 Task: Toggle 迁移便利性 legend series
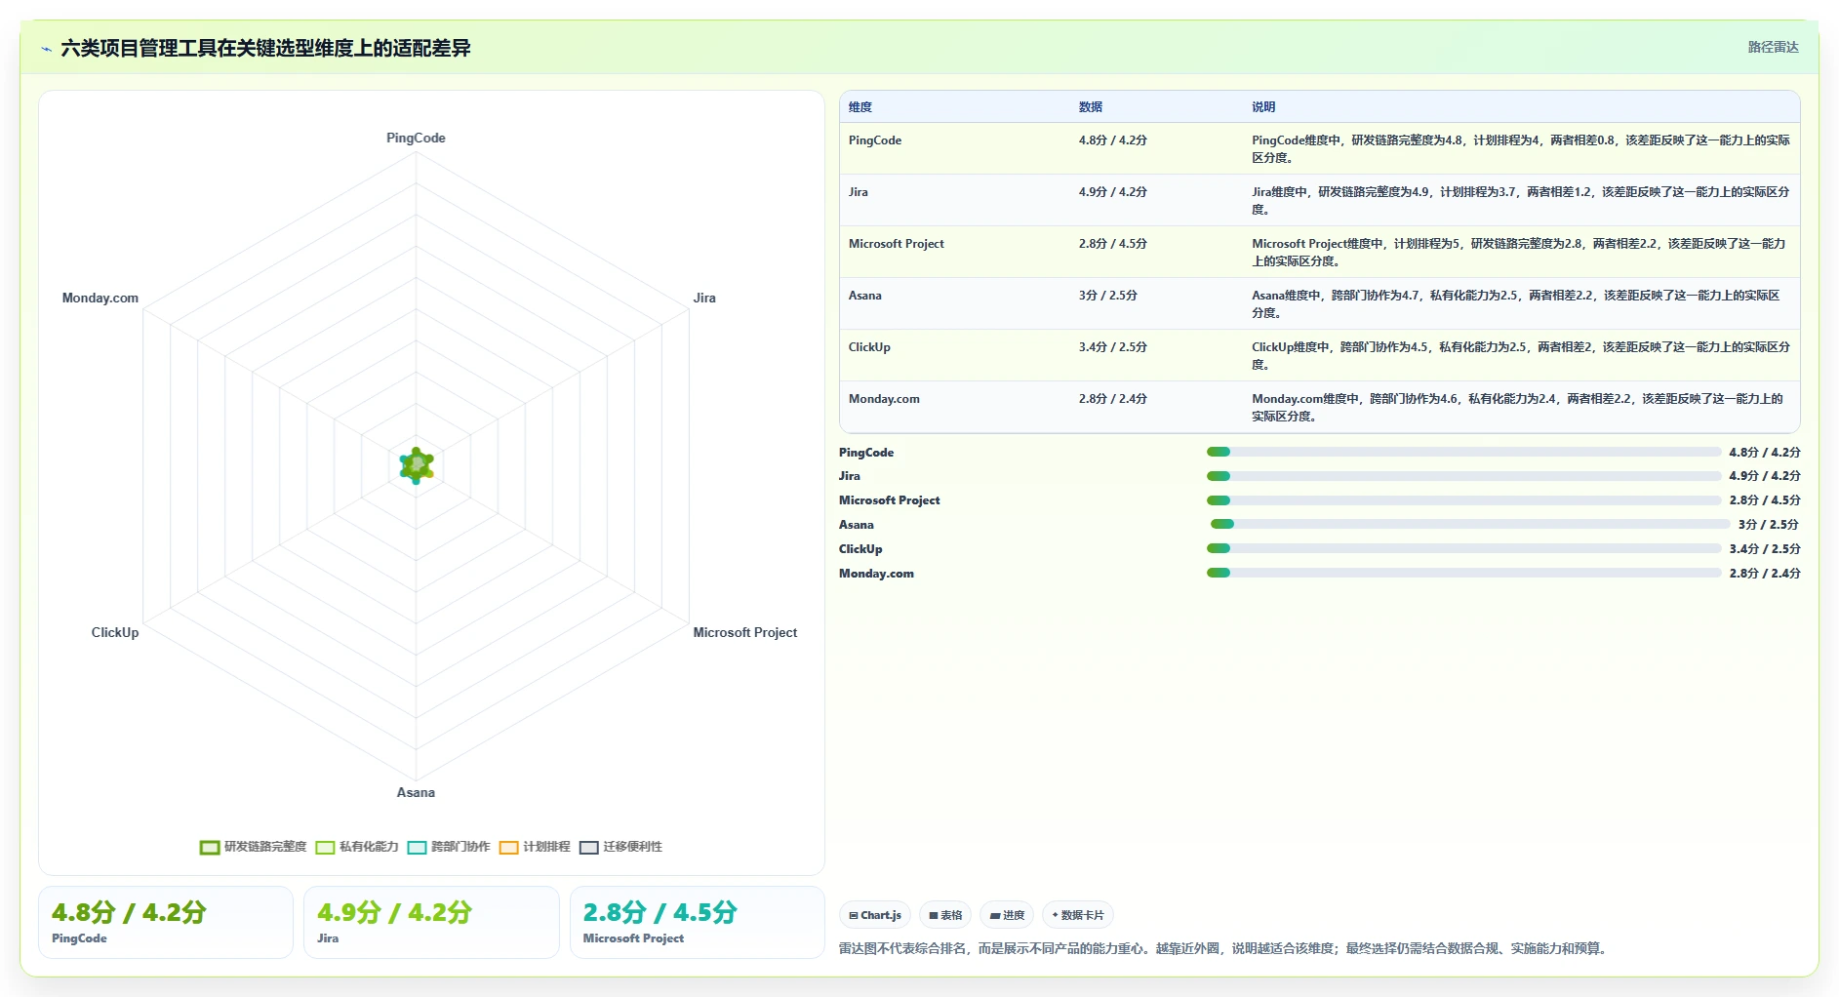click(620, 847)
